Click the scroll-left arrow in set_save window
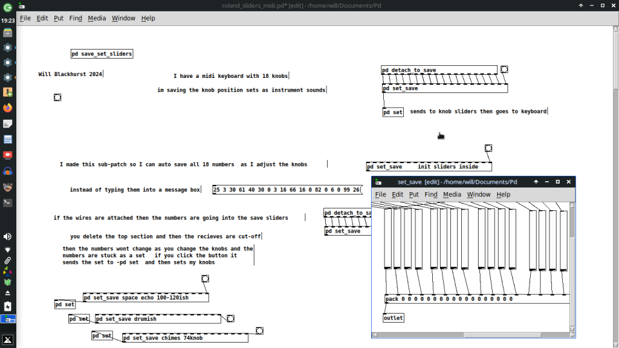 375,335
